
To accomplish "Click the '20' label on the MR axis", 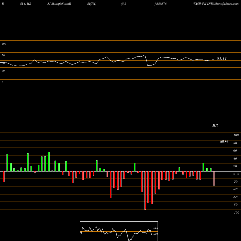I will point(235,166).
